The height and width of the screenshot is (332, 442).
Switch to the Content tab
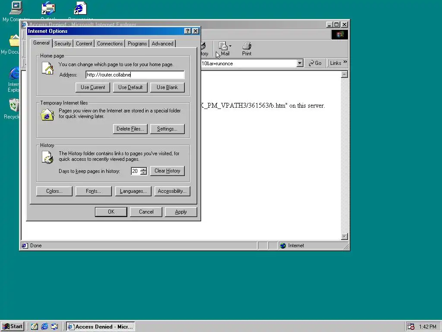pos(84,44)
